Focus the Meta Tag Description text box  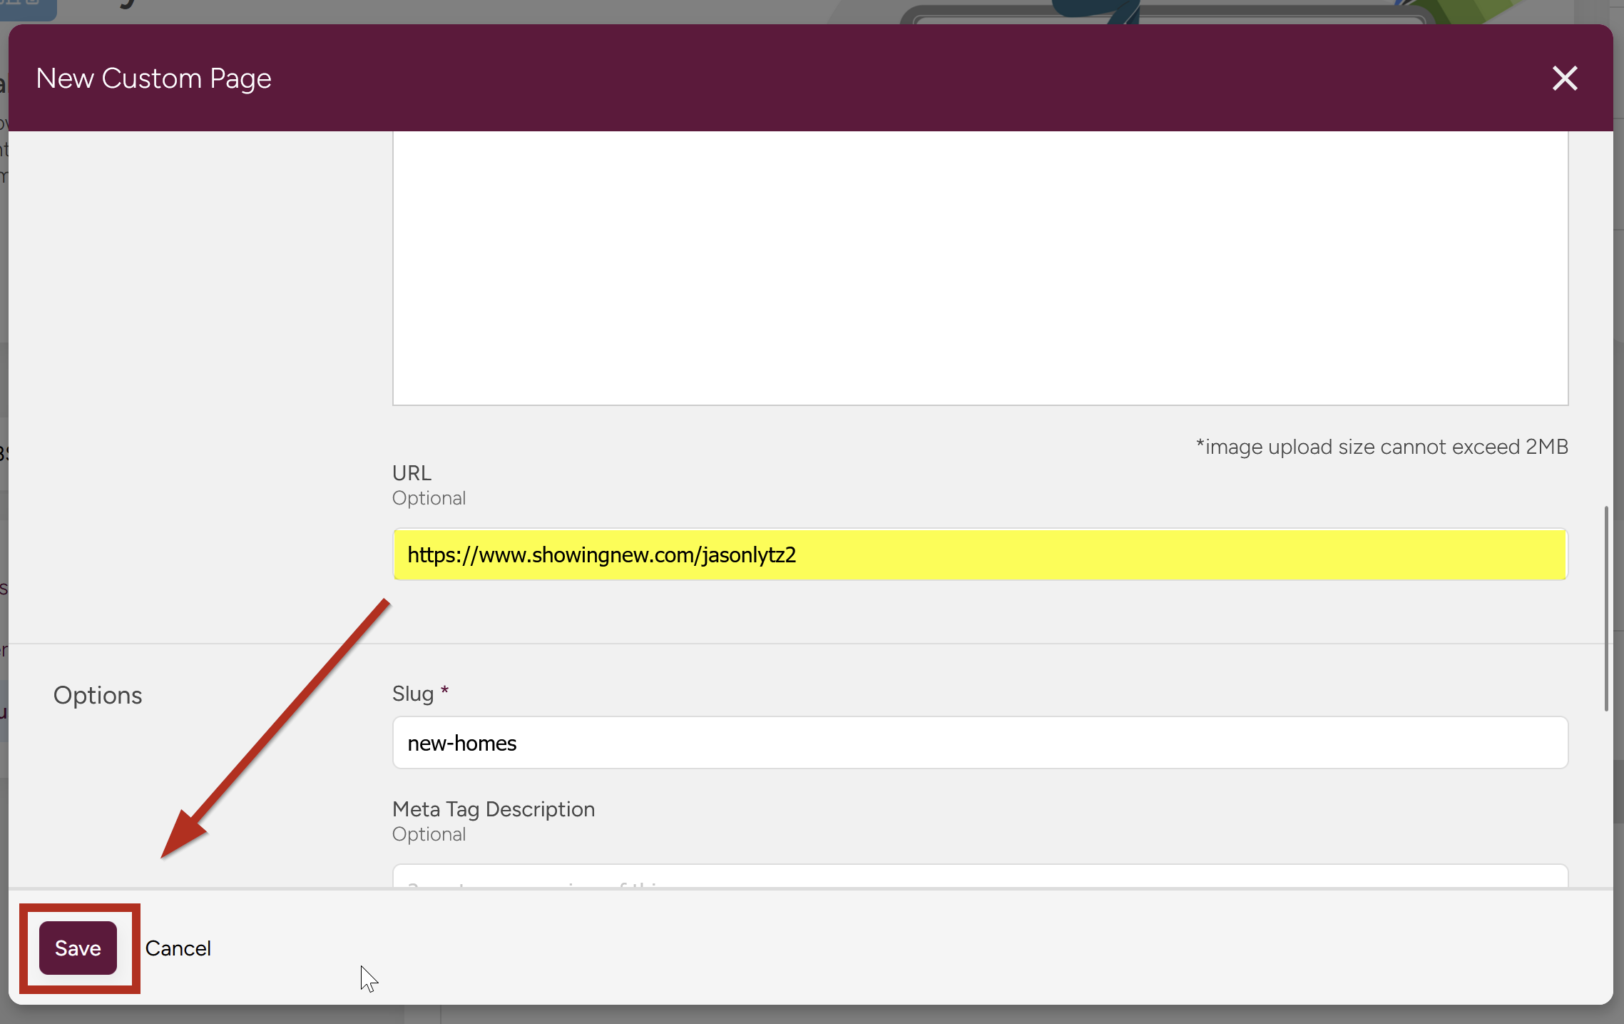[980, 877]
